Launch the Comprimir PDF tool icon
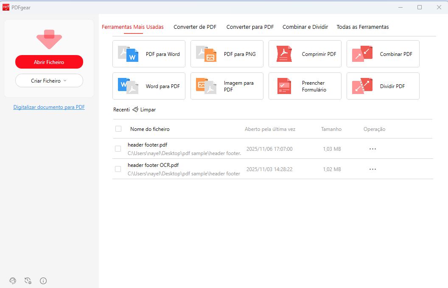 pyautogui.click(x=284, y=54)
